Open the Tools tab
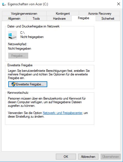 36,19
